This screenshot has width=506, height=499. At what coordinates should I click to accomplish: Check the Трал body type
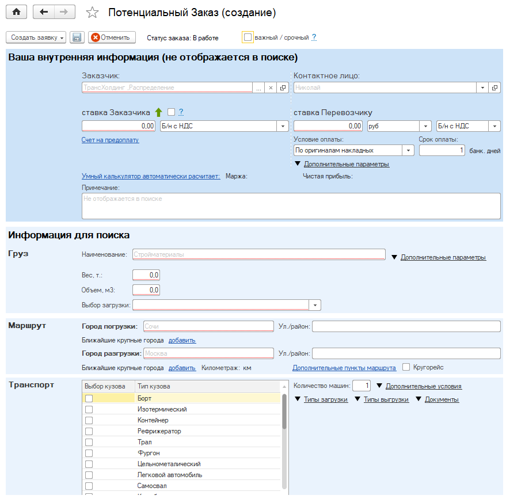tap(89, 442)
